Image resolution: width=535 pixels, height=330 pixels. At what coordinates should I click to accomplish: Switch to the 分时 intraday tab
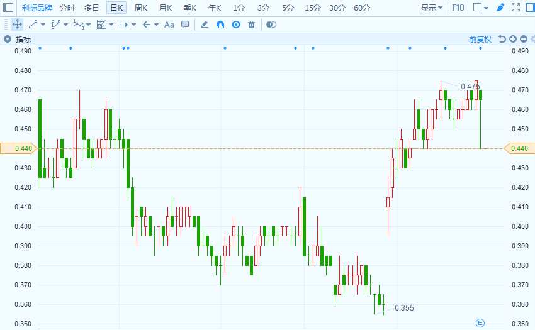[67, 8]
